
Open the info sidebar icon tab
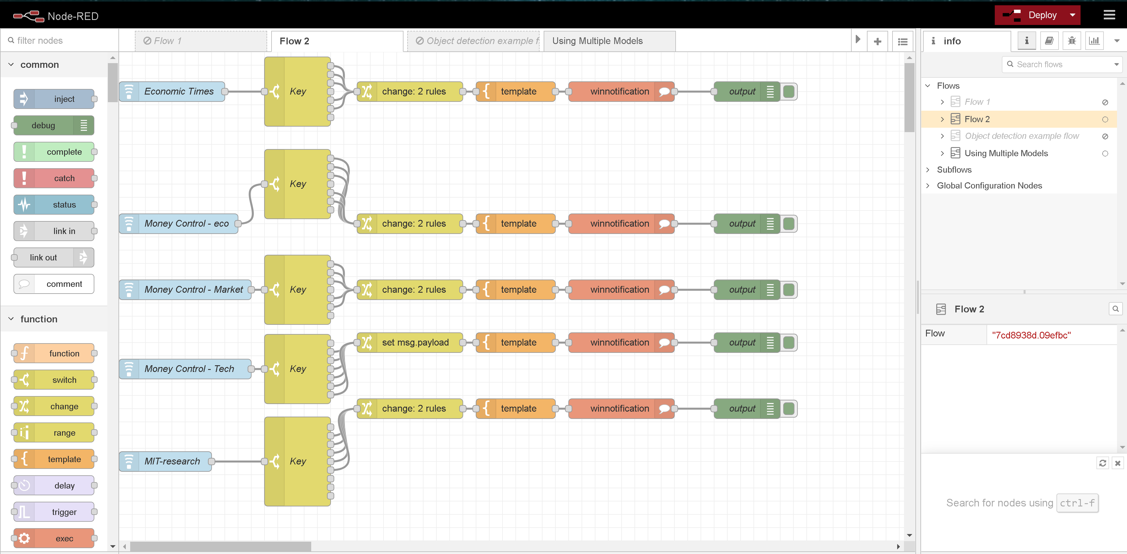click(1026, 41)
